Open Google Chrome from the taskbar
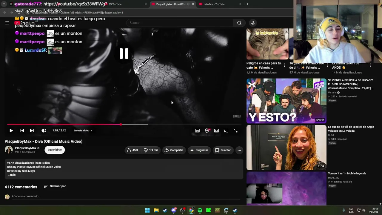 click(191, 210)
